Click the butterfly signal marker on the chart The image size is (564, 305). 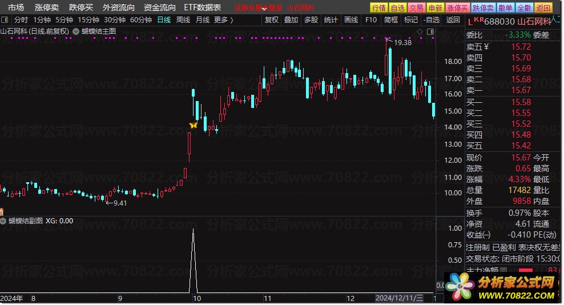coord(193,125)
